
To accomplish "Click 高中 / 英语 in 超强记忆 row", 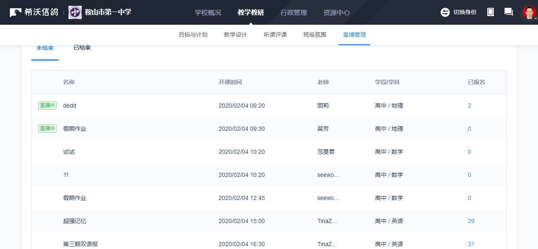I will 389,221.
